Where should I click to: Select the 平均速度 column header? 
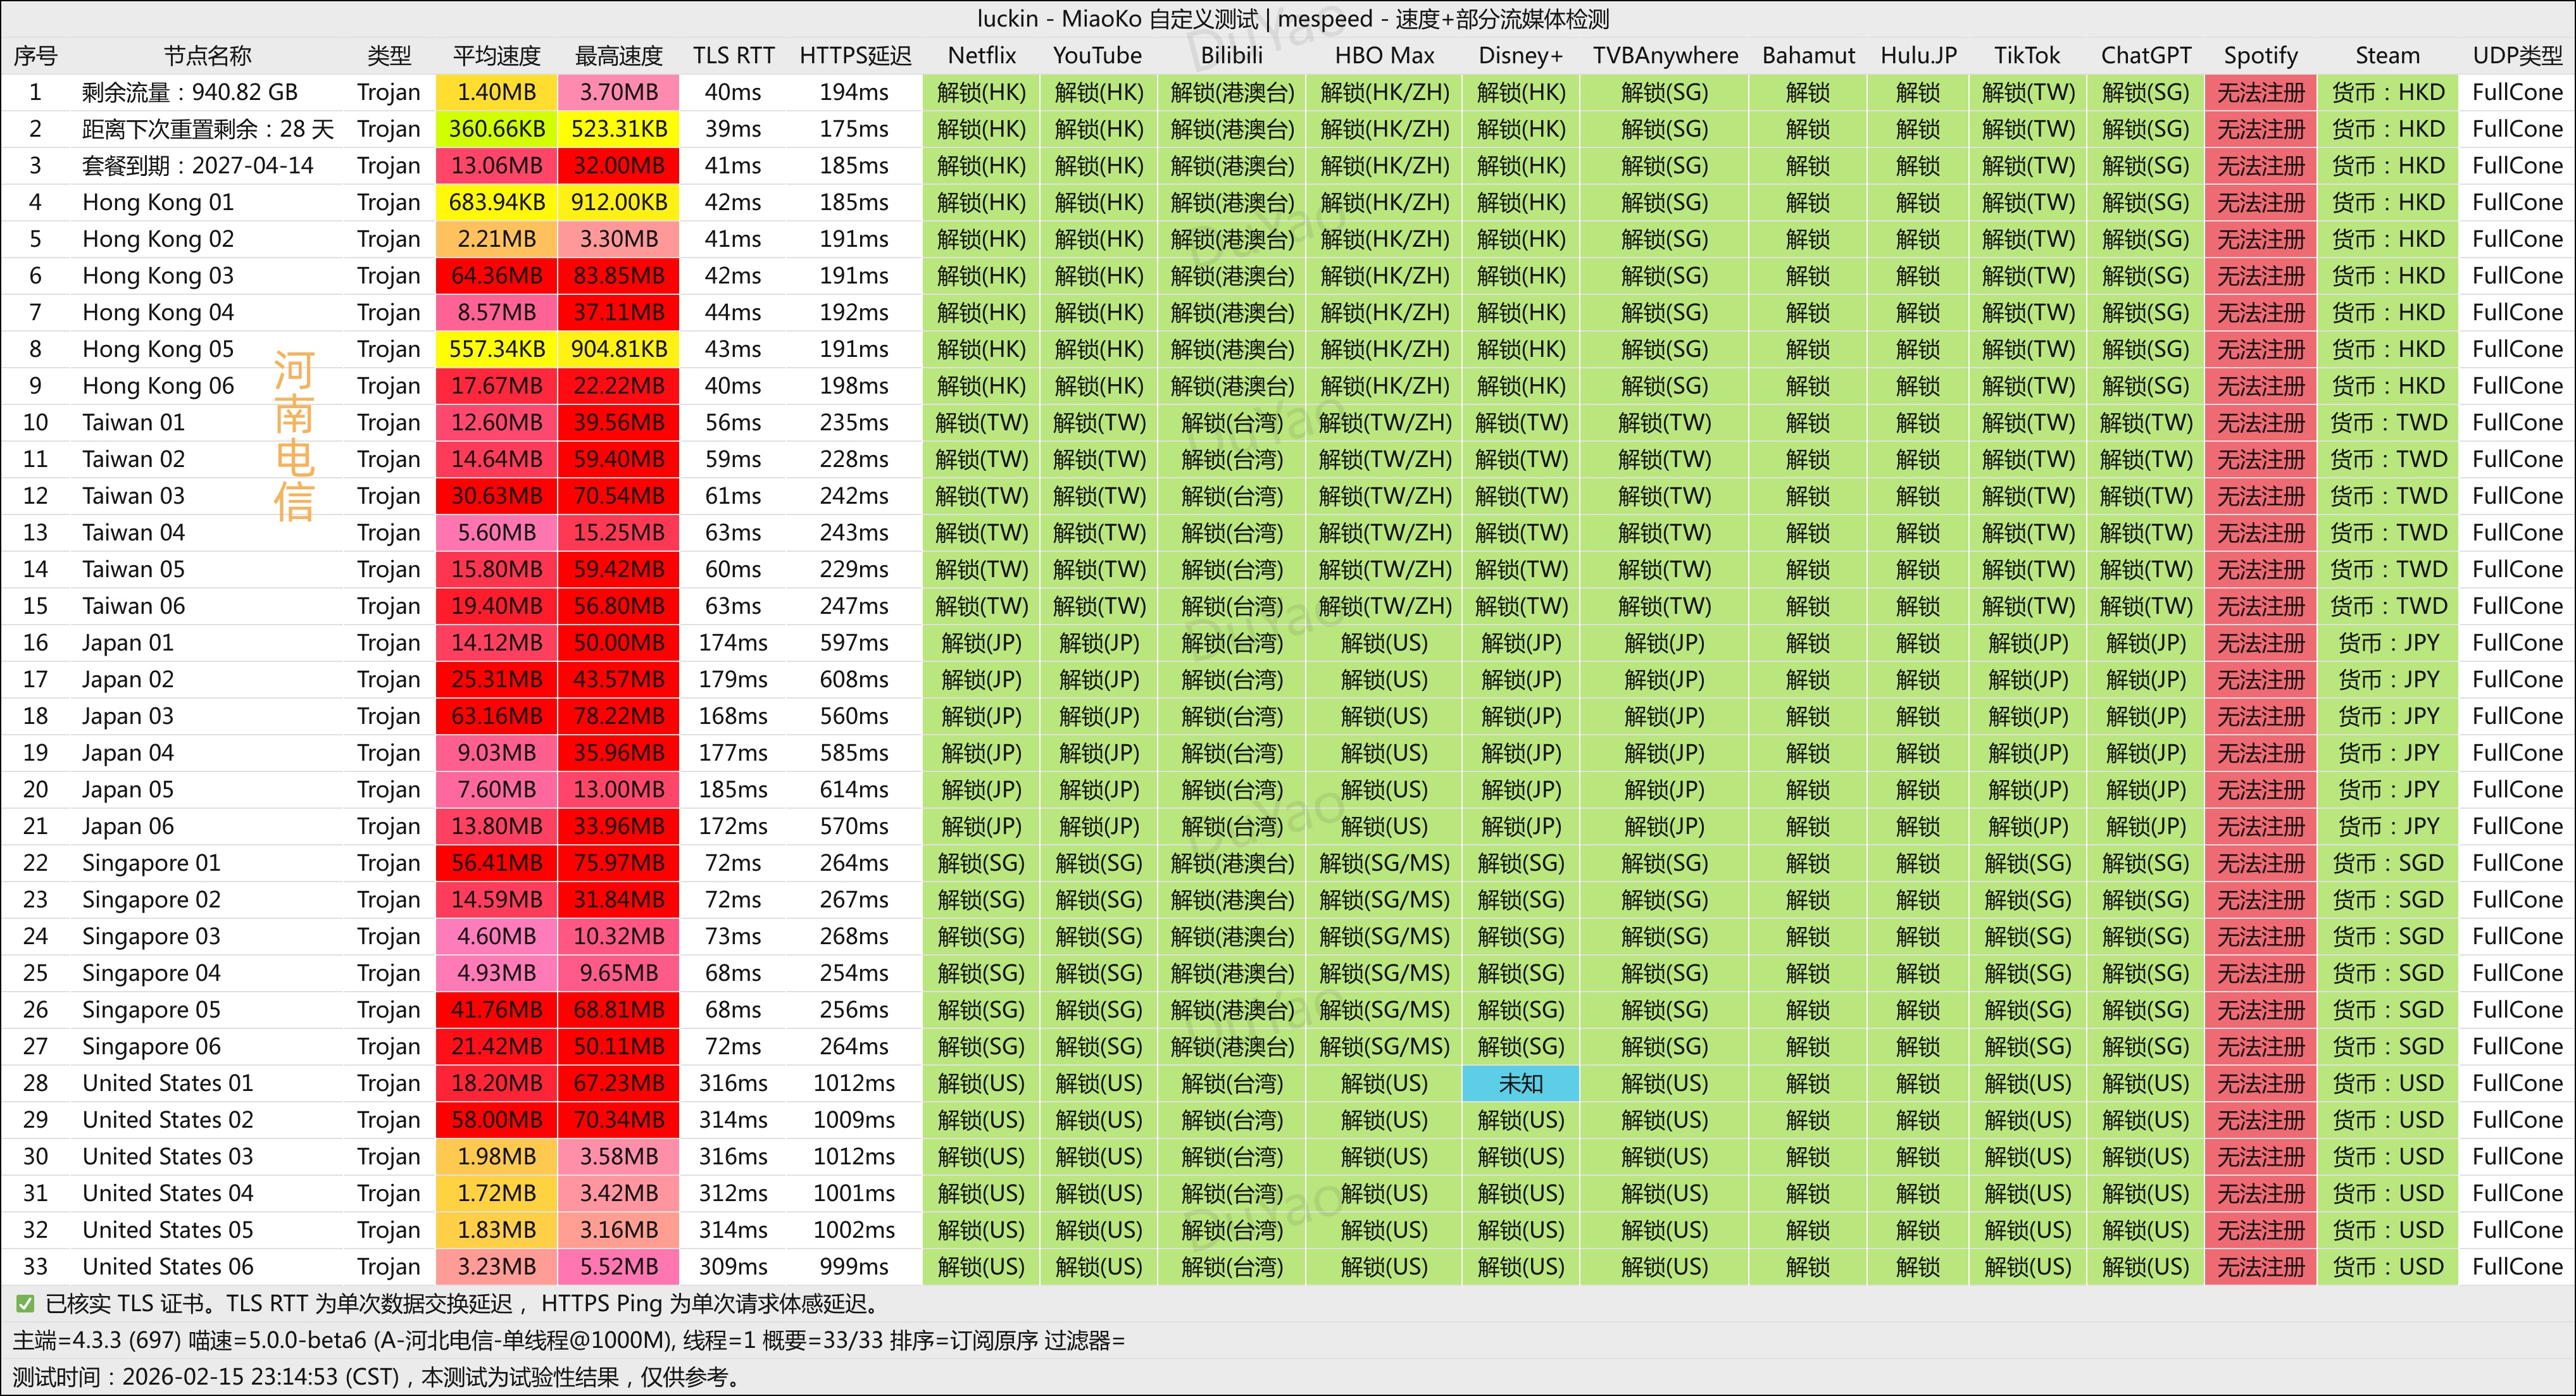coord(496,56)
